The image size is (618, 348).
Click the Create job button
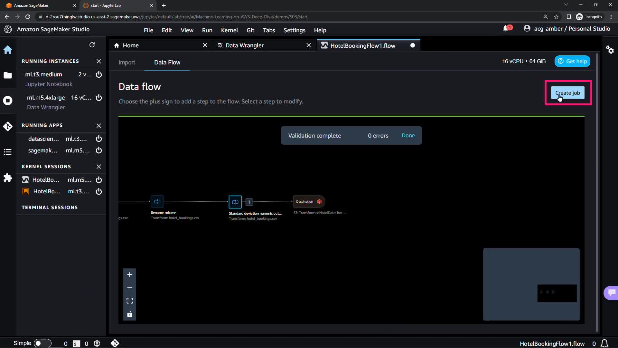click(x=567, y=93)
